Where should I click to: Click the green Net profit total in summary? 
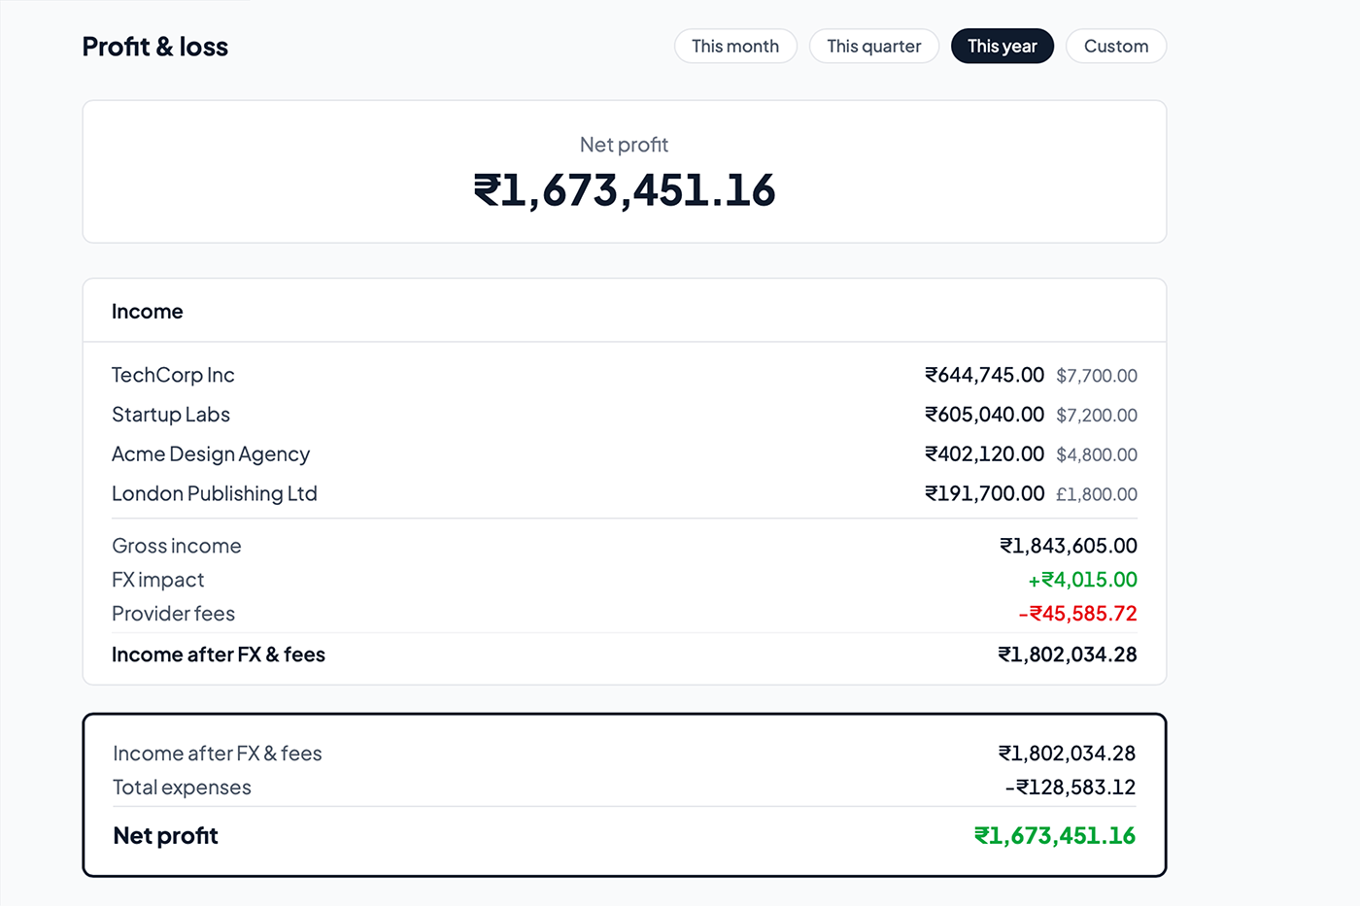[1054, 836]
